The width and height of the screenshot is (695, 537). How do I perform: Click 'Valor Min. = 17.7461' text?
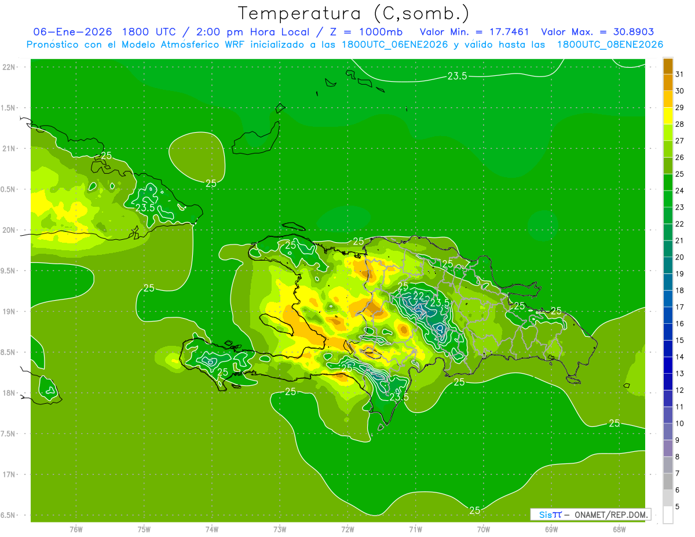pyautogui.click(x=474, y=32)
